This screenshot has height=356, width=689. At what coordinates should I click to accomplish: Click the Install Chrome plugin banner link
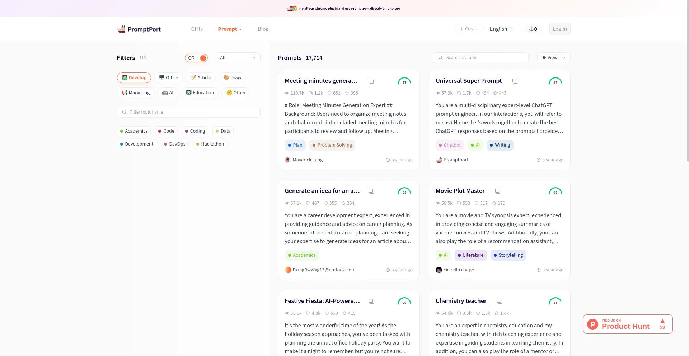[350, 9]
